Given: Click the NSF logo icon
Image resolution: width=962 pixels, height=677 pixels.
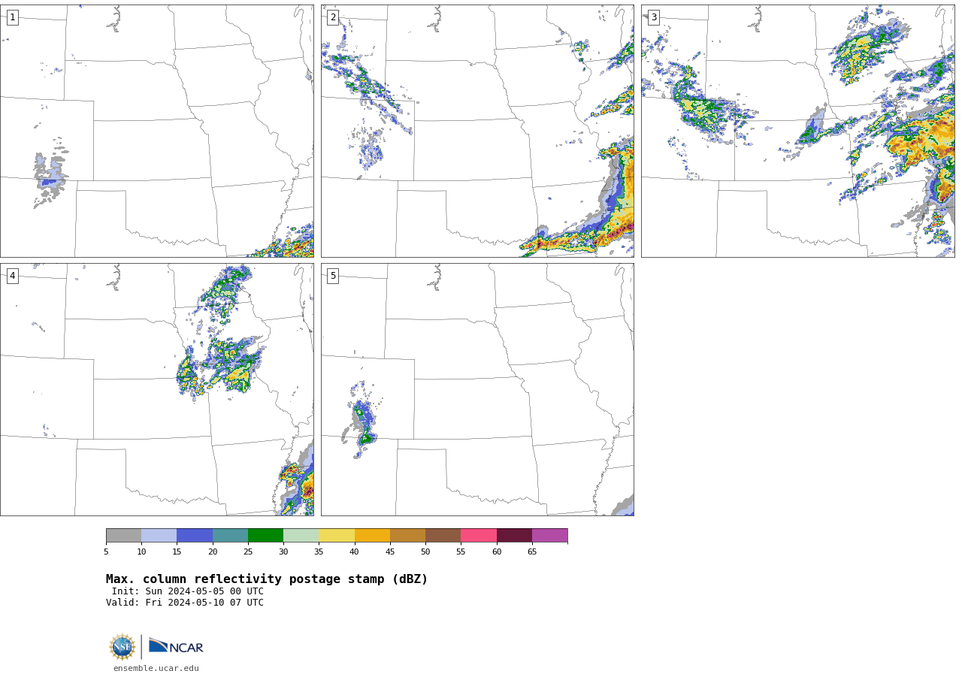Looking at the screenshot, I should click(123, 647).
